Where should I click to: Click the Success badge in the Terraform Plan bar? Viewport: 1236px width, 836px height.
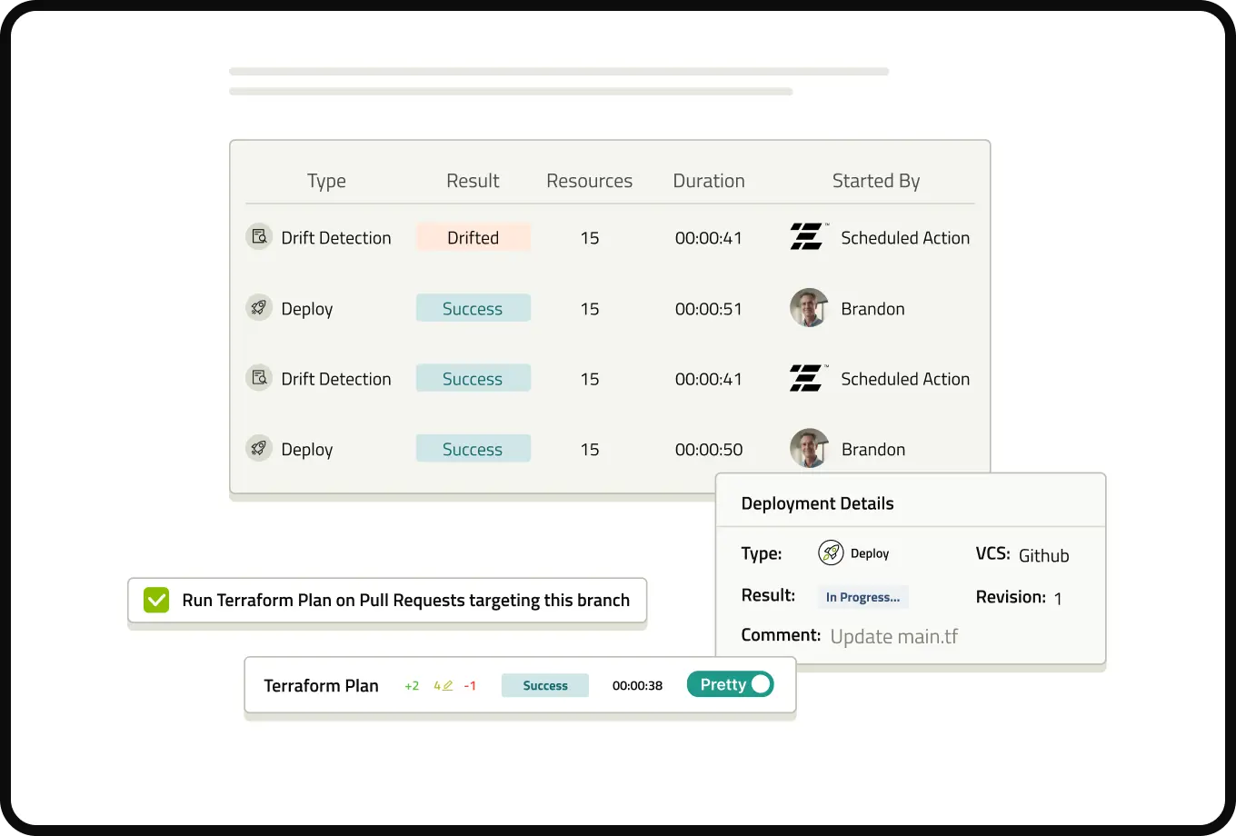pyautogui.click(x=545, y=685)
